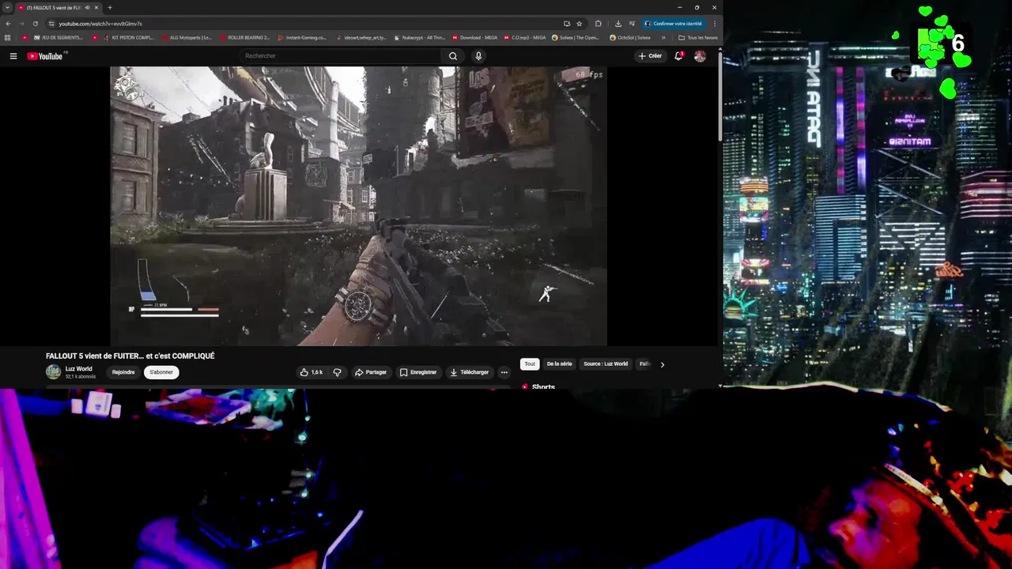The image size is (1012, 569).
Task: Start voice search with the microphone icon
Action: (x=478, y=56)
